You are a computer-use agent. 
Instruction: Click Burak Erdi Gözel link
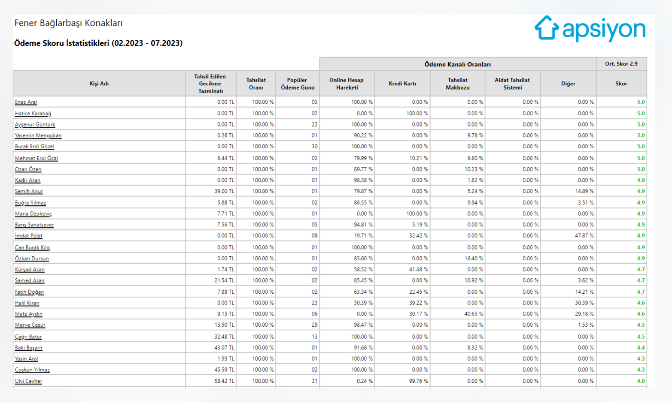[34, 147]
